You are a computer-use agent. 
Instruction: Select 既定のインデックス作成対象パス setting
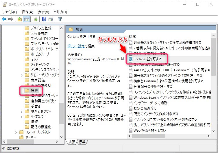click(156, 114)
